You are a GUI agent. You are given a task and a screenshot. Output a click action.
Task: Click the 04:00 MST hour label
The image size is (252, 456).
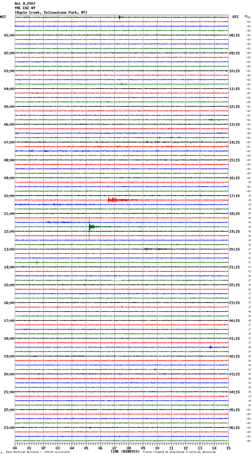click(x=9, y=89)
